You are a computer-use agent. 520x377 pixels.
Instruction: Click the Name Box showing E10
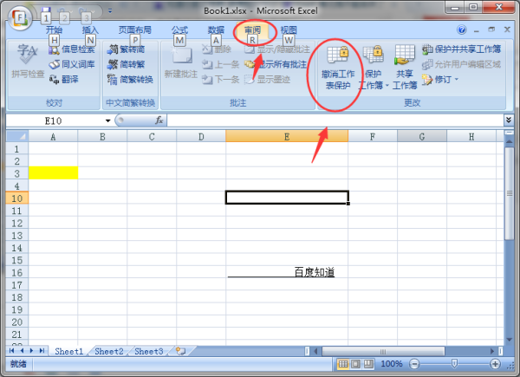point(53,120)
